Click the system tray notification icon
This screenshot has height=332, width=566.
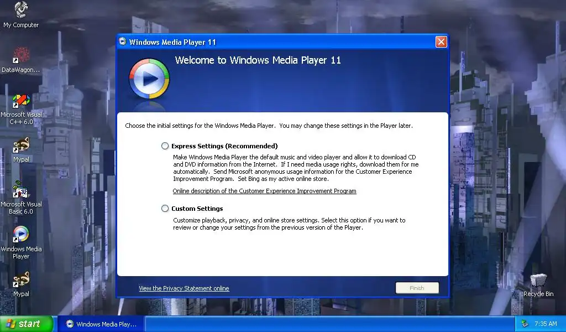click(x=525, y=324)
